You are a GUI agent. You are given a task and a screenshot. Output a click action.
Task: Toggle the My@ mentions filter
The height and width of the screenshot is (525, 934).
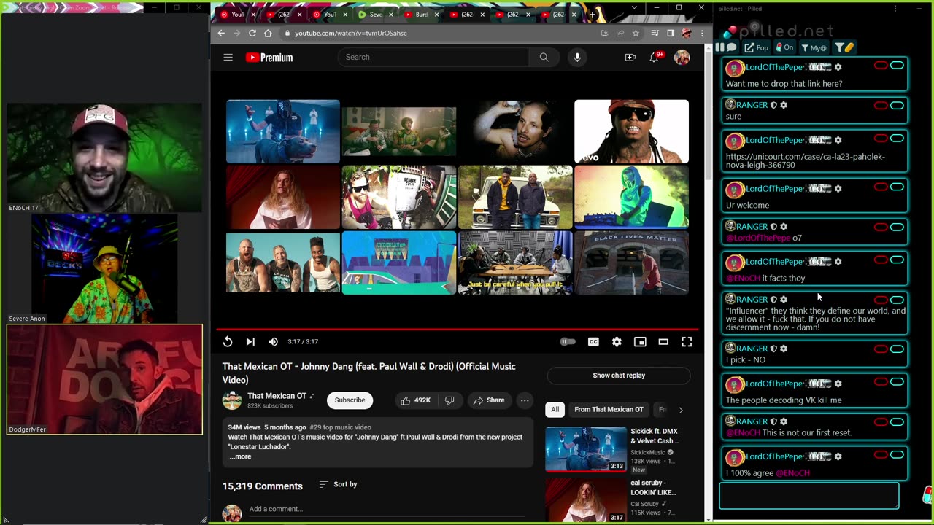[x=814, y=47]
